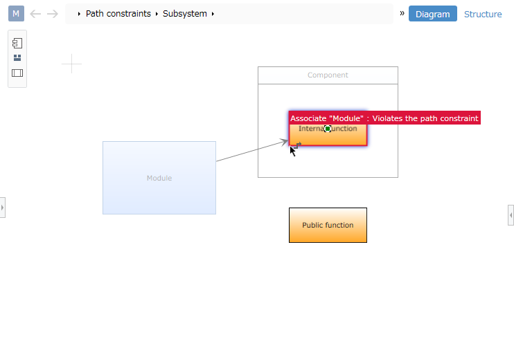This screenshot has width=514, height=339.
Task: Expand the left side panel handle
Action: pos(2,208)
